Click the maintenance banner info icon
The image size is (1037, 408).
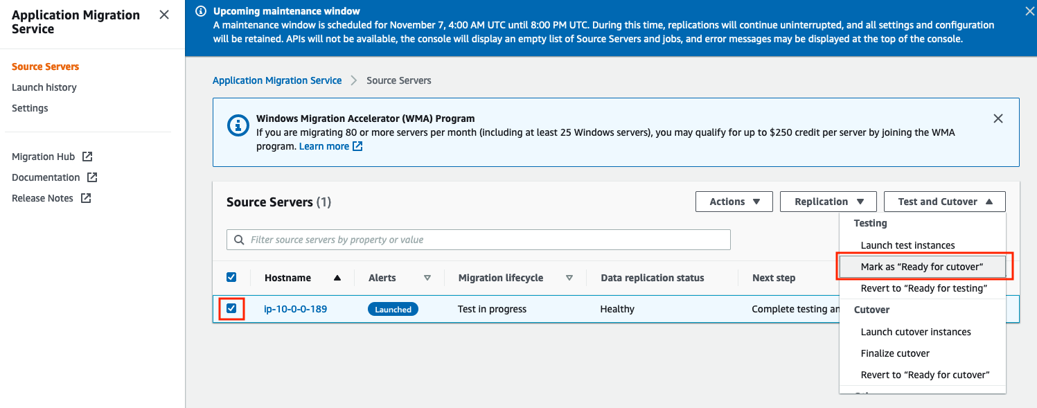201,11
